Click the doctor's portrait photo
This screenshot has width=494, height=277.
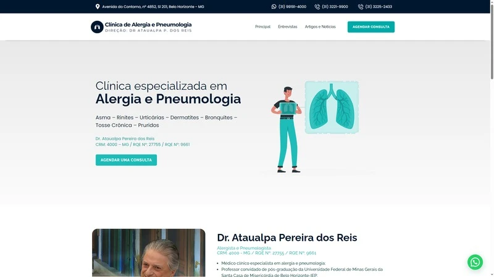149,253
